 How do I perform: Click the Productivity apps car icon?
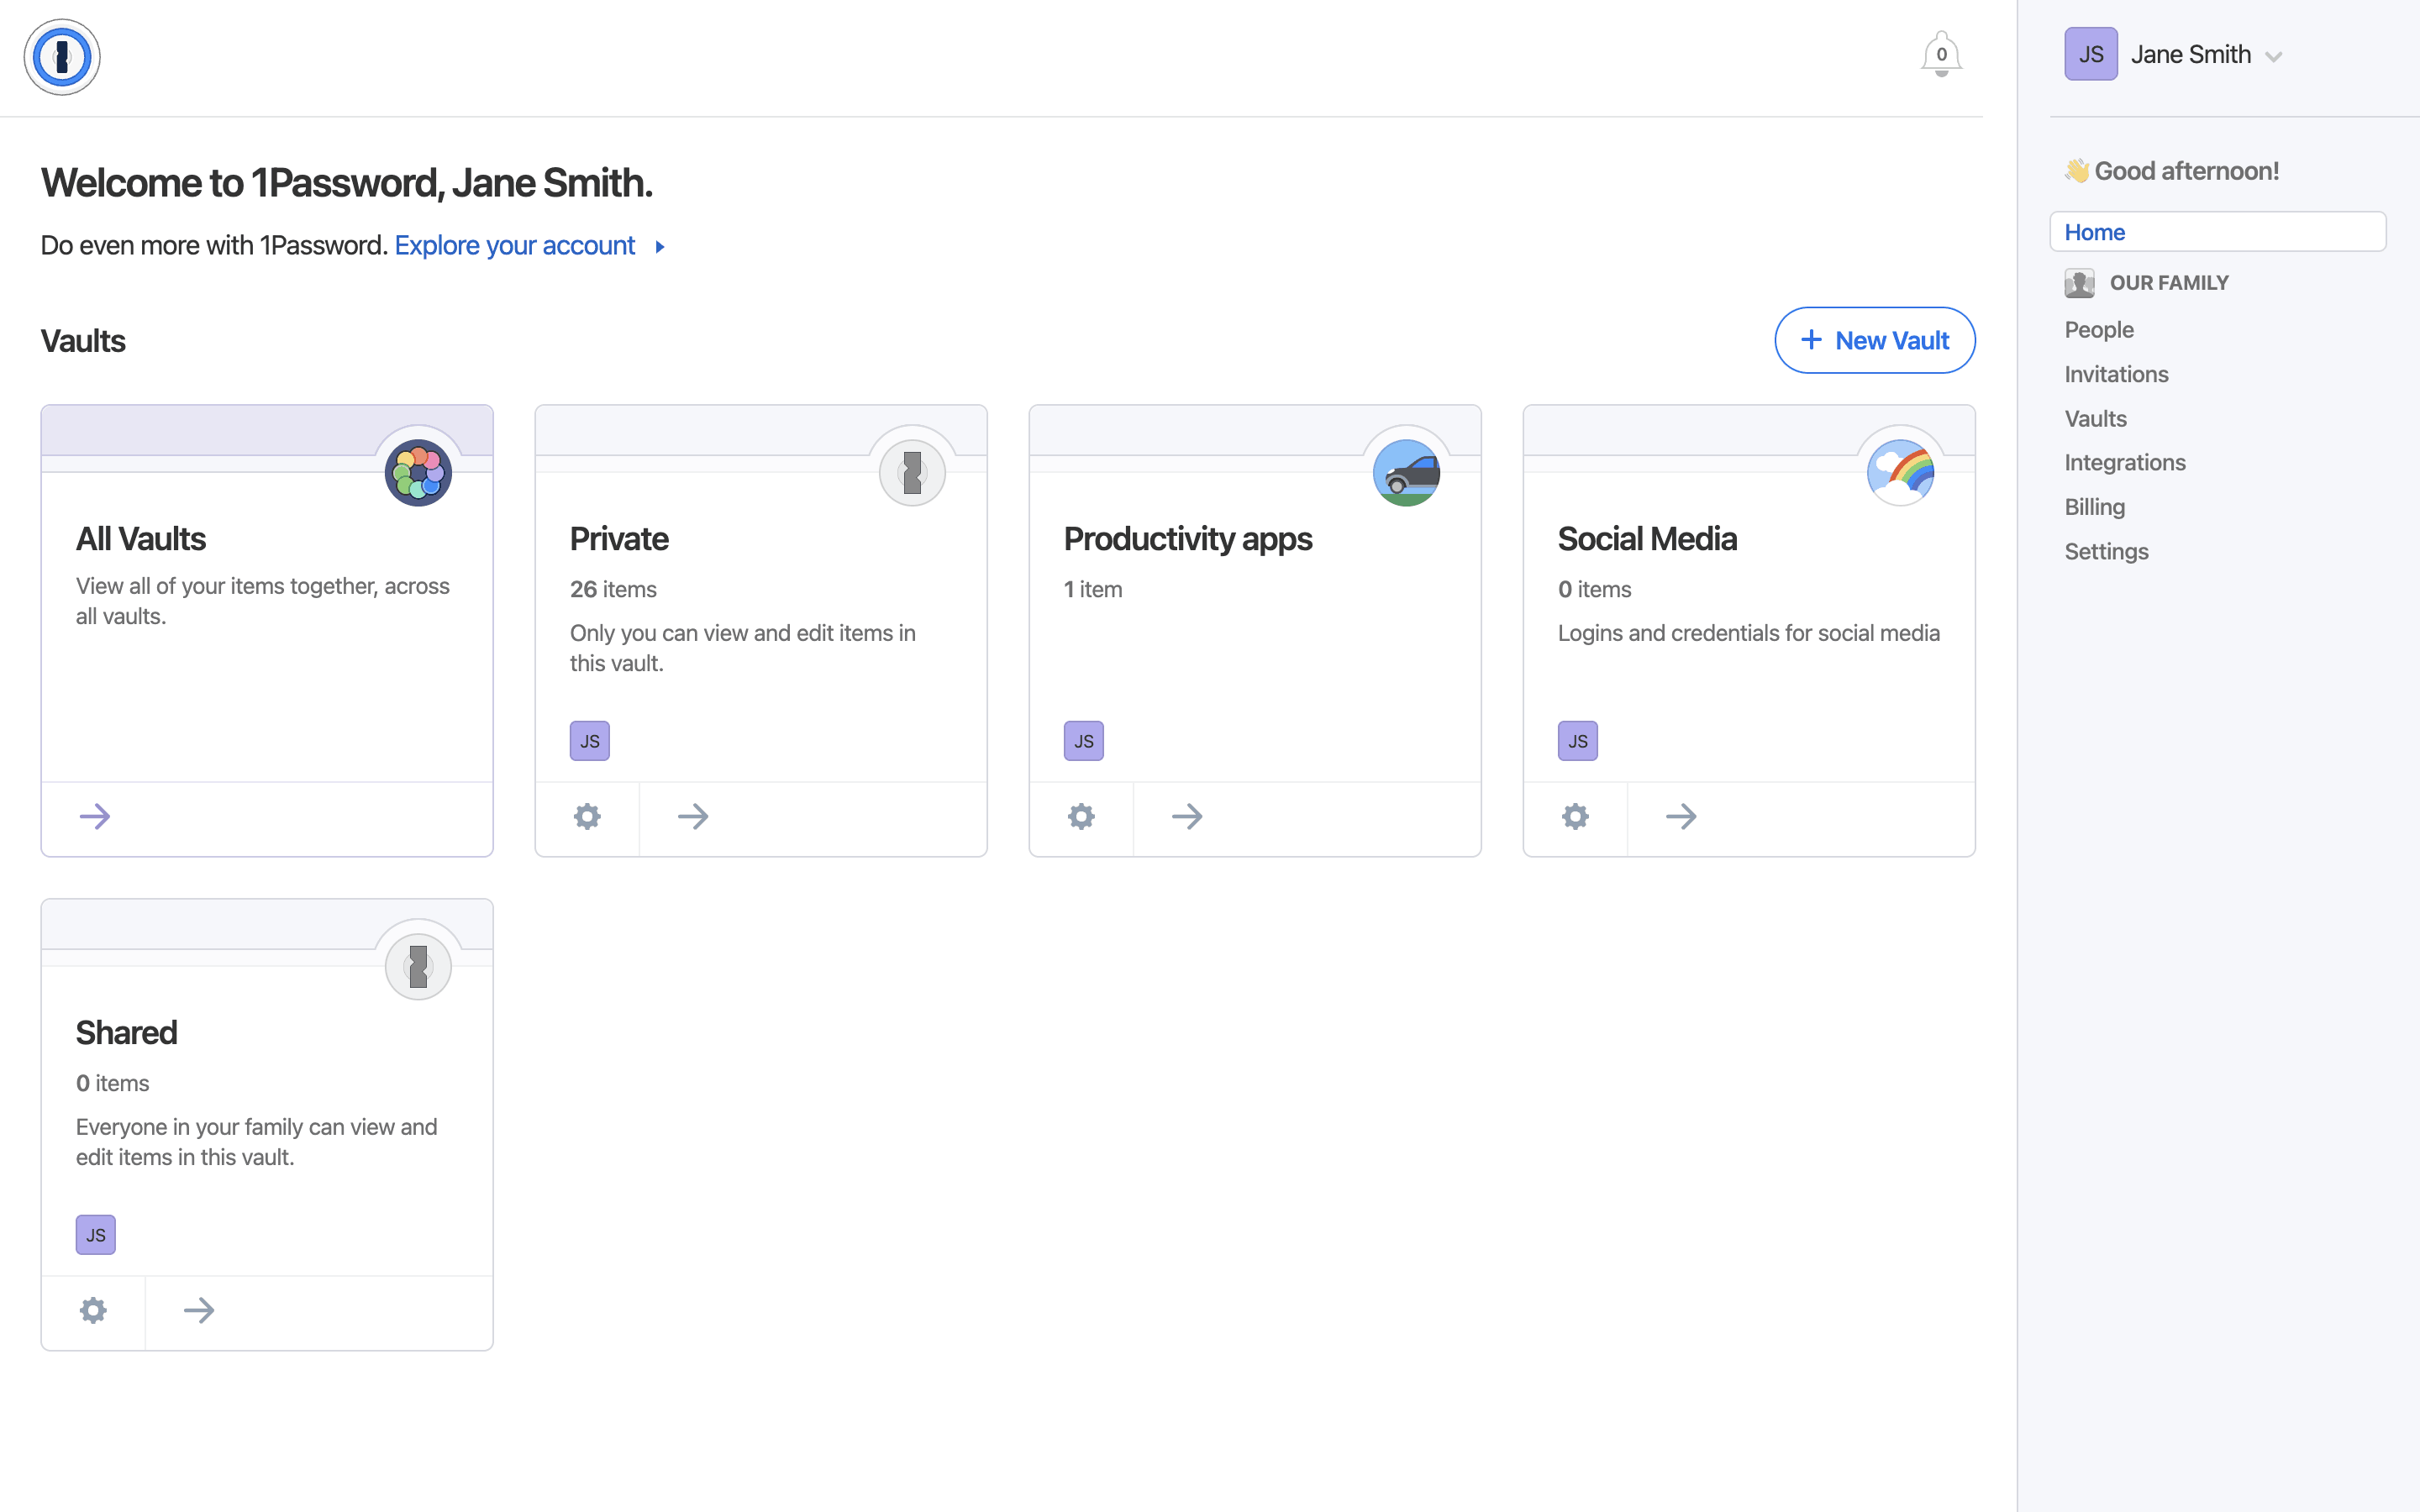click(x=1406, y=473)
